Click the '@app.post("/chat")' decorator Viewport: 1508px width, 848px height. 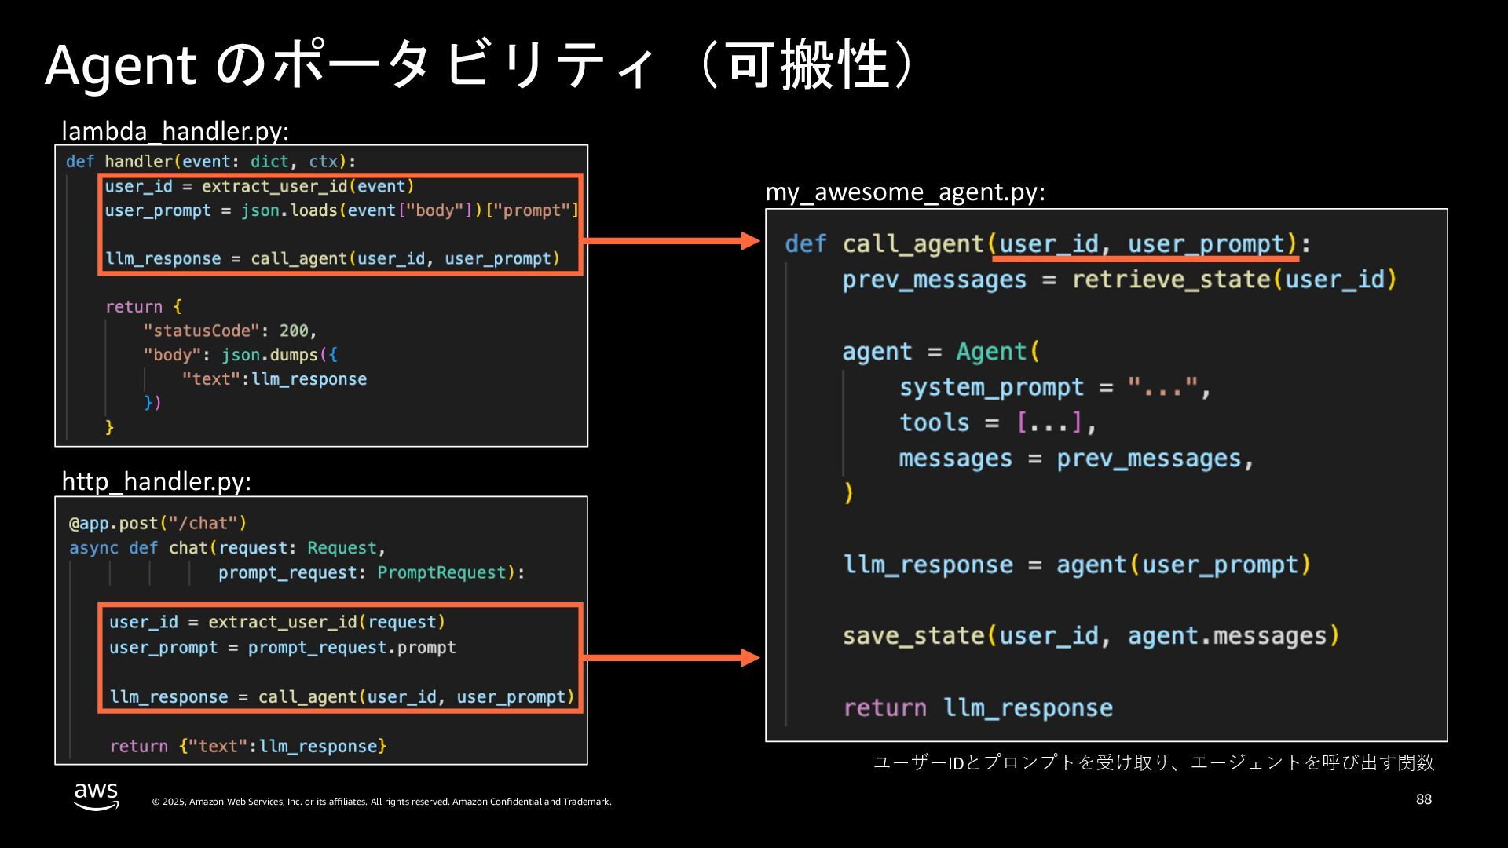point(158,524)
